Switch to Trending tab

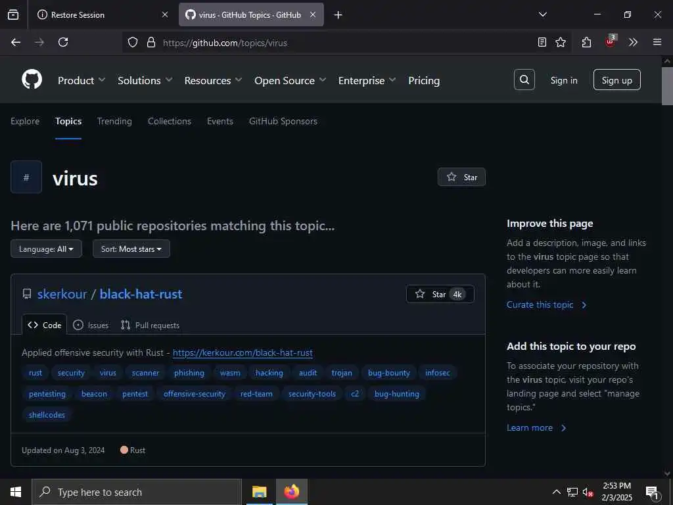114,121
